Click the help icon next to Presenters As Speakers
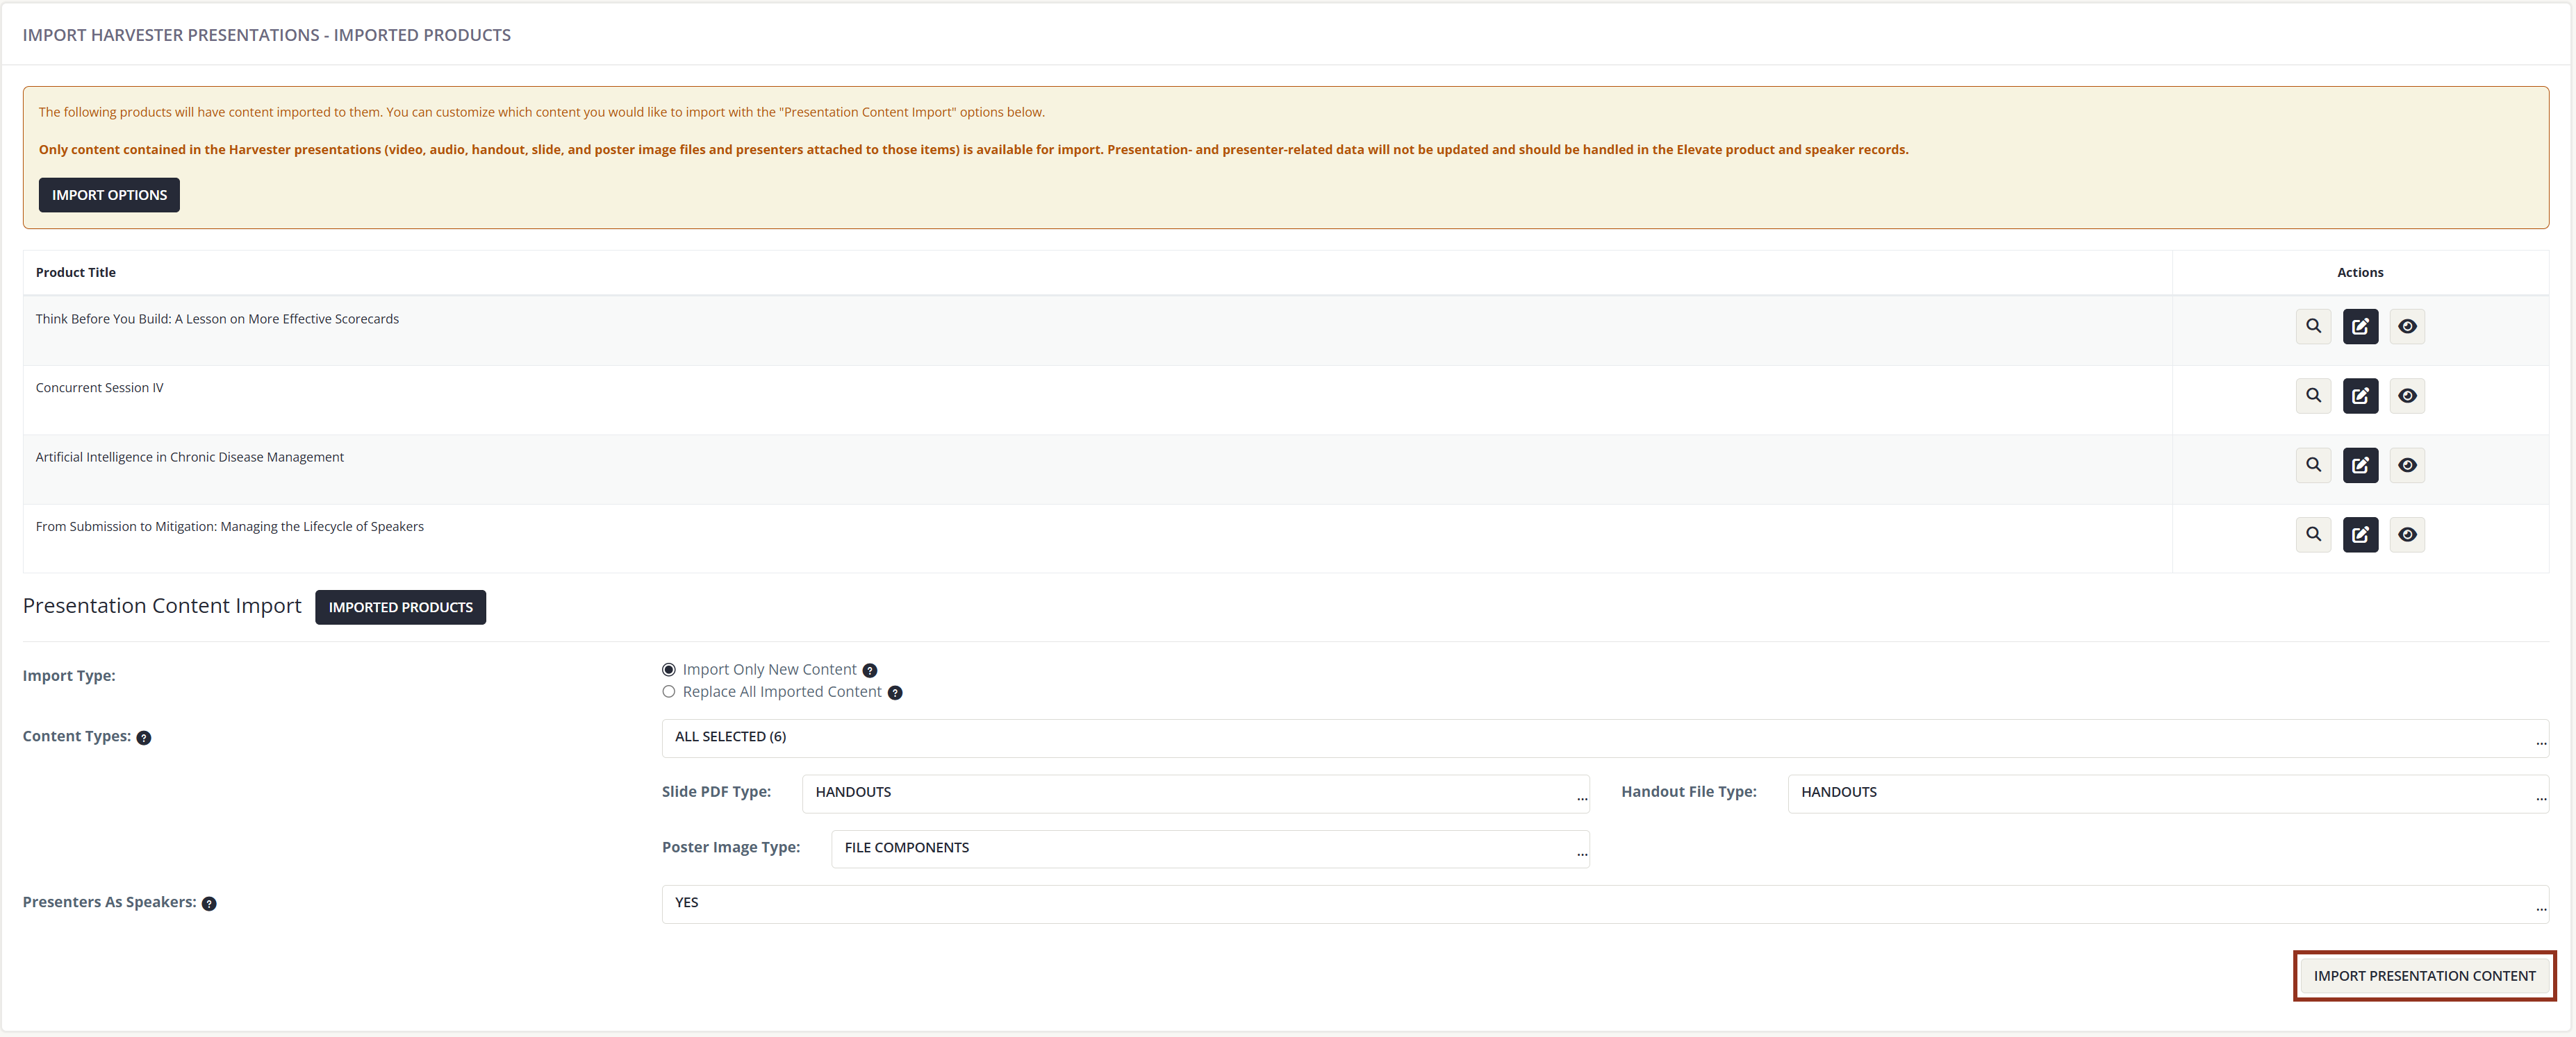 [209, 903]
